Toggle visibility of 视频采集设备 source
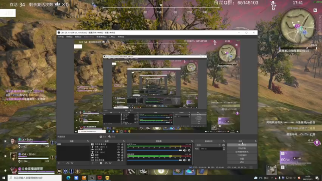Image resolution: width=322 pixels, height=181 pixels. (x=118, y=144)
